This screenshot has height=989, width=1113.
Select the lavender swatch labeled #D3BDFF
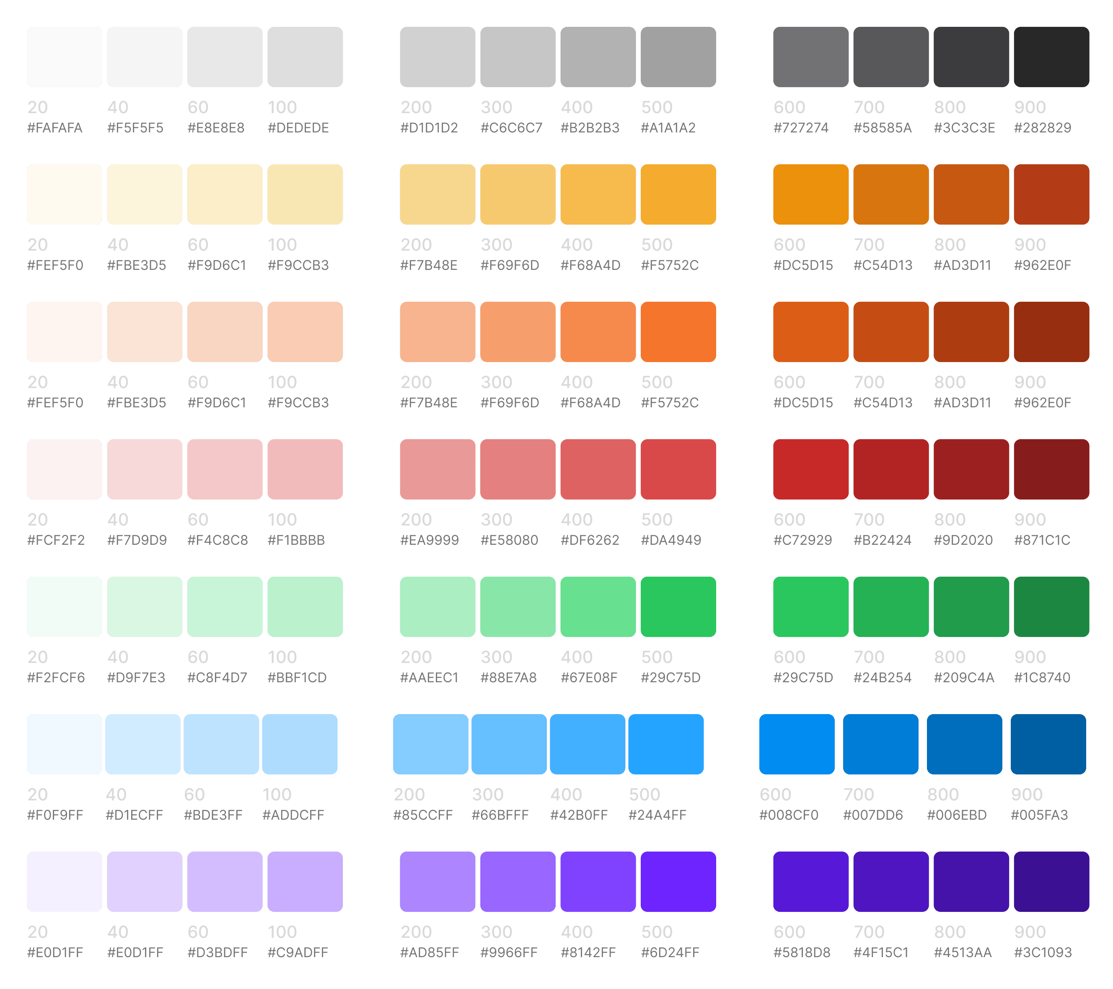(225, 882)
